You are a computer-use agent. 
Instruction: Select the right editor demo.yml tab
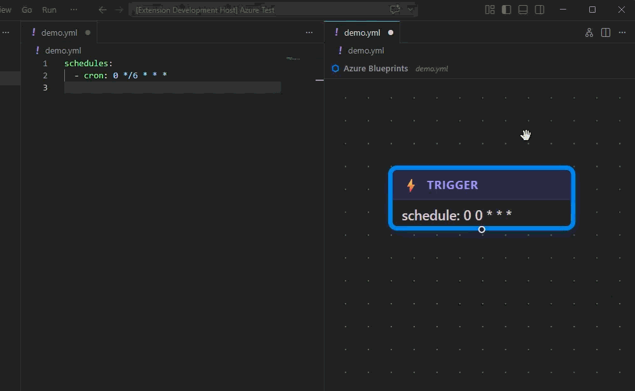[362, 33]
